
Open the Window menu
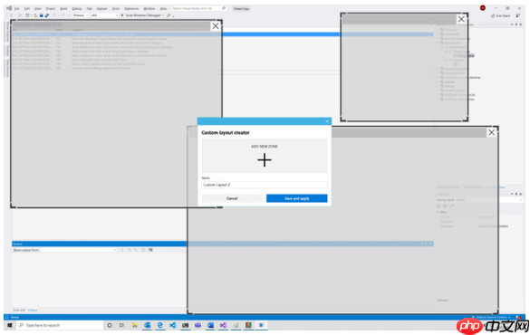pos(149,8)
